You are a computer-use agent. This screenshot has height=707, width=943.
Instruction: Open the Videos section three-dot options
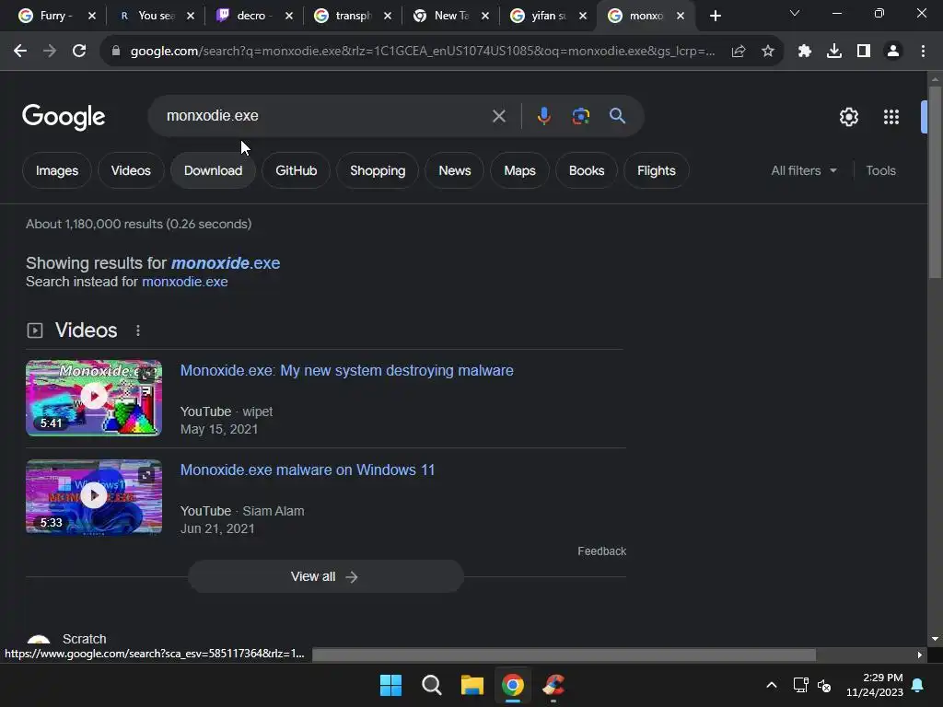pyautogui.click(x=138, y=330)
